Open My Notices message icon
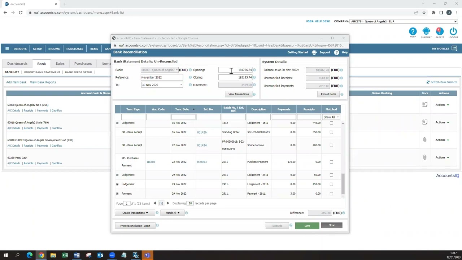462x260 pixels. [x=454, y=48]
